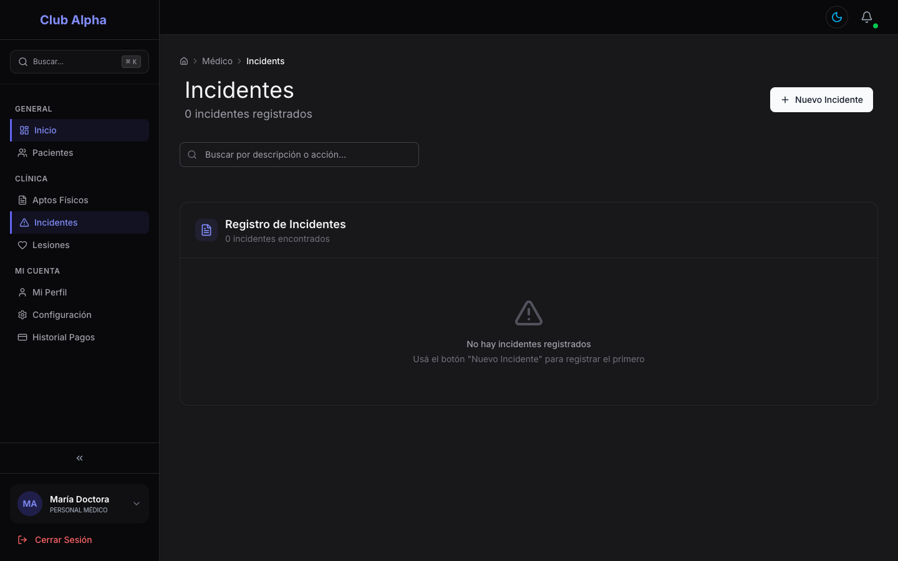Open Lesiones in the sidebar

tap(79, 245)
